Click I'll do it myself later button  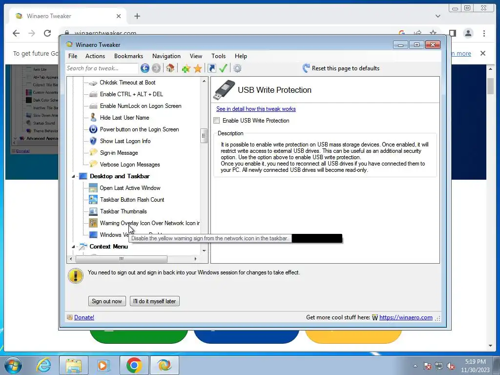tap(155, 301)
